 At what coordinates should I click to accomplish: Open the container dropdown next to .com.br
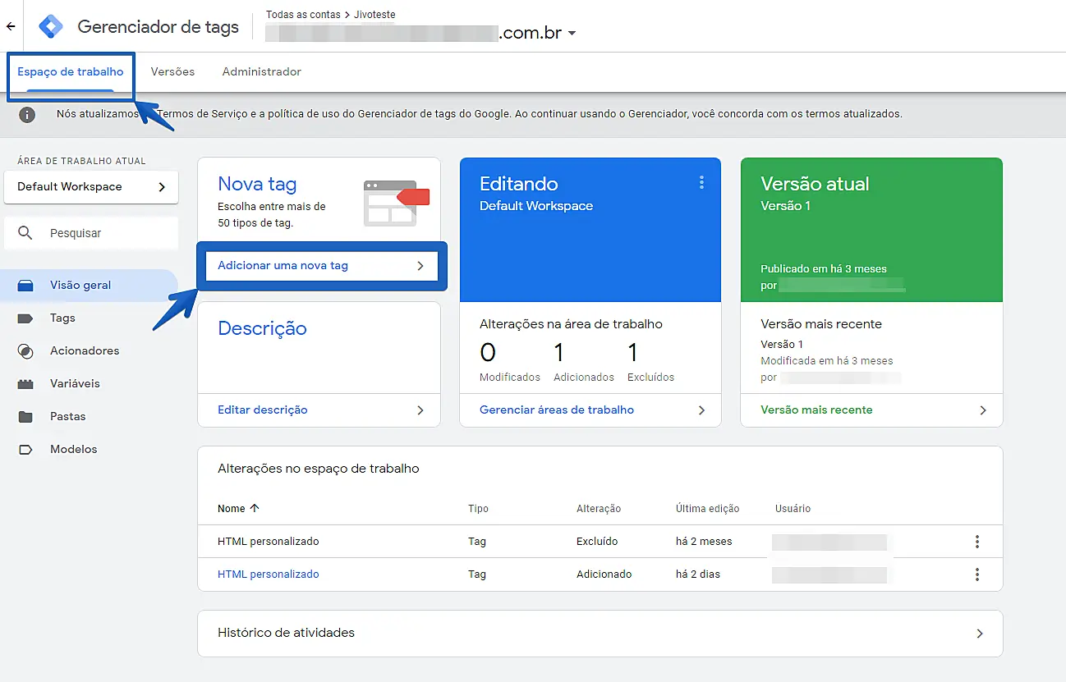tap(572, 34)
